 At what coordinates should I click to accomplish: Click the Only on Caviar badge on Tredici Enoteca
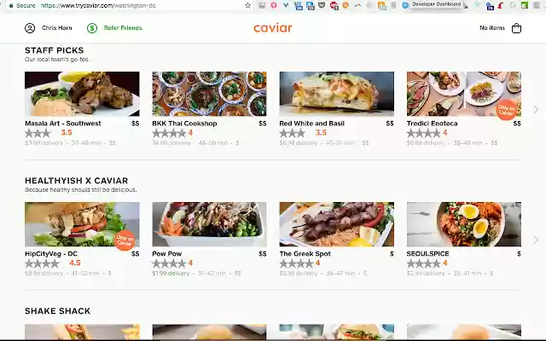point(506,110)
